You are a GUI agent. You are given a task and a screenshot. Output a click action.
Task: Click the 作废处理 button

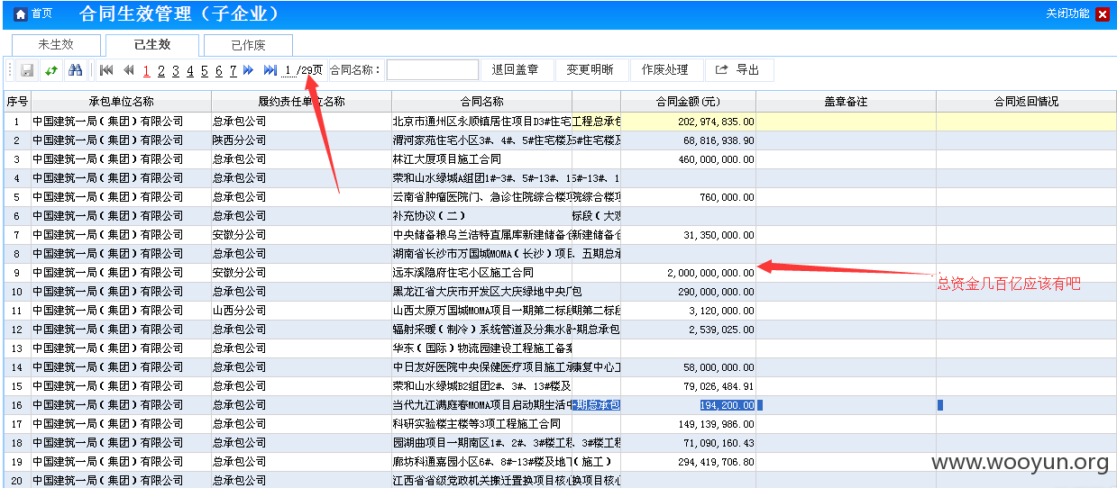click(x=665, y=69)
